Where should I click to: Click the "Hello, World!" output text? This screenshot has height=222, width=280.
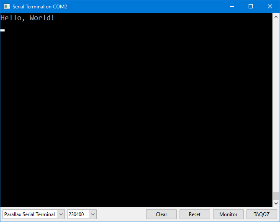tap(28, 18)
